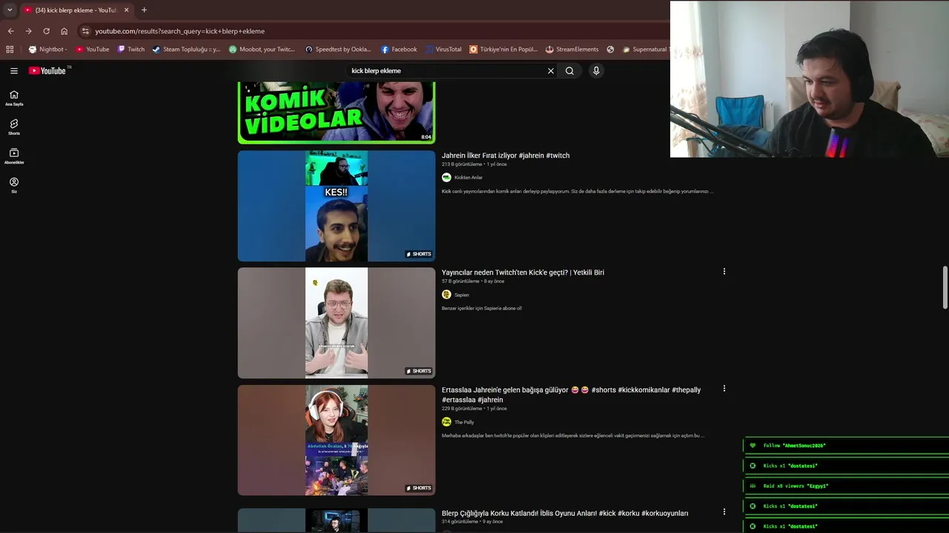Open site information icon in address bar

[x=85, y=31]
